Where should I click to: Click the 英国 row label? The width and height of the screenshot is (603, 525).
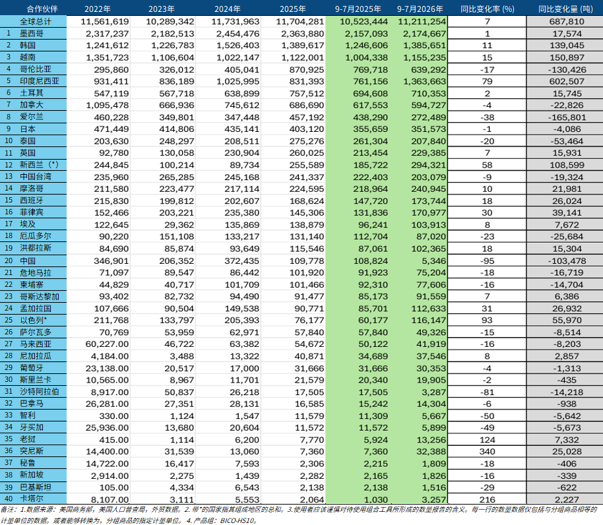point(28,152)
